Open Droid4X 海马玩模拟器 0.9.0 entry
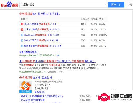The height and width of the screenshot is (103, 133). (x=41, y=40)
